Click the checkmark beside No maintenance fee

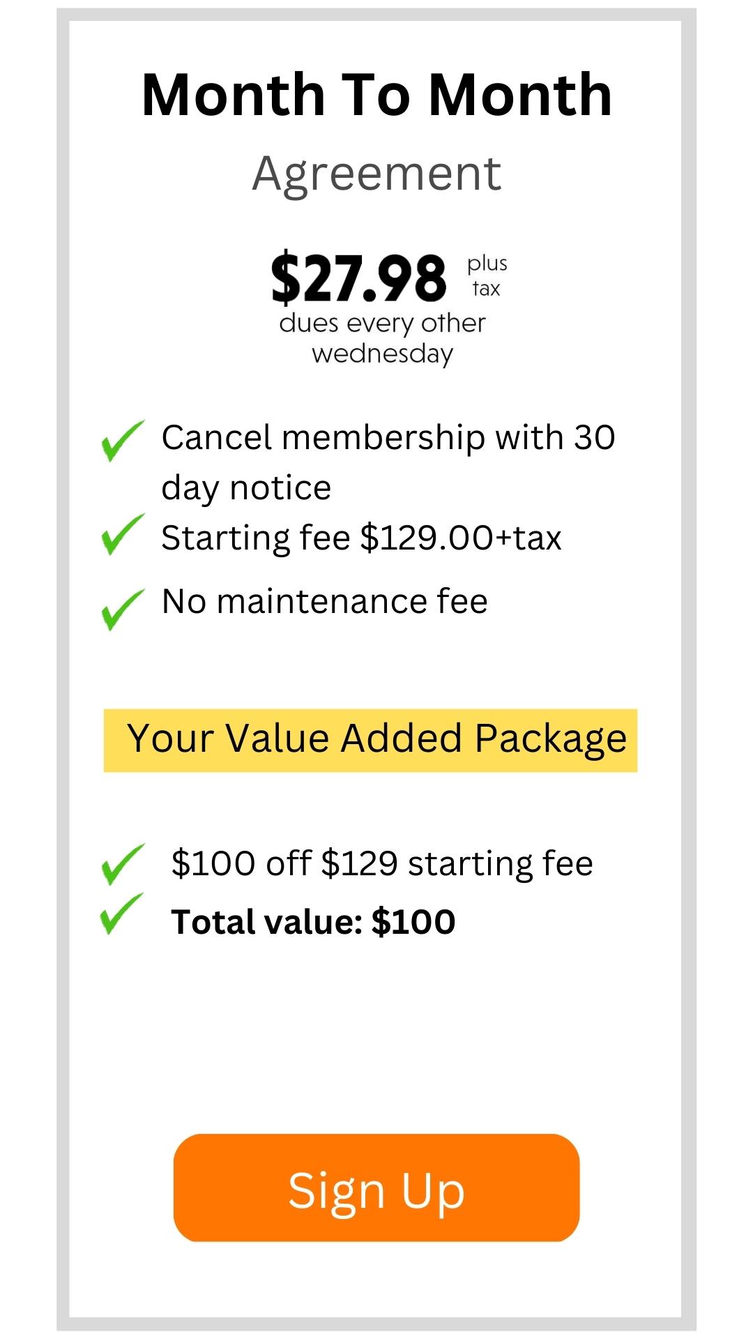122,609
